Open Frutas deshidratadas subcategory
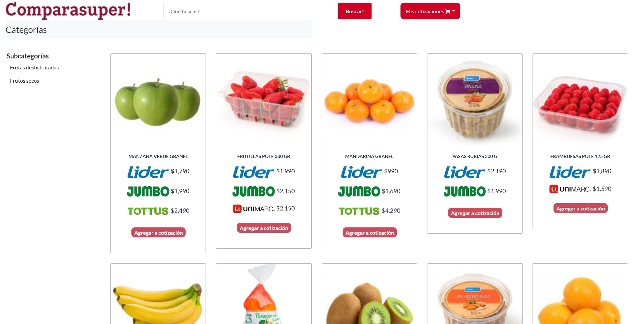 tap(34, 67)
